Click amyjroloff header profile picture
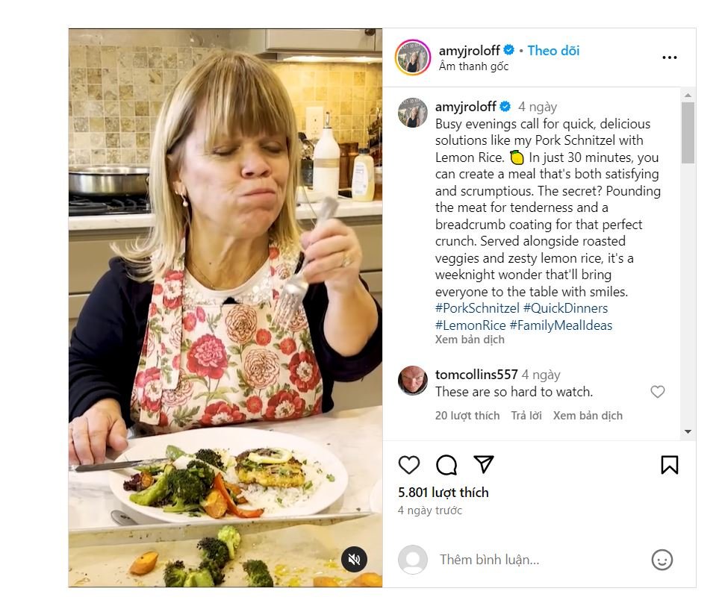Screen dimensions: 719x609 click(413, 57)
